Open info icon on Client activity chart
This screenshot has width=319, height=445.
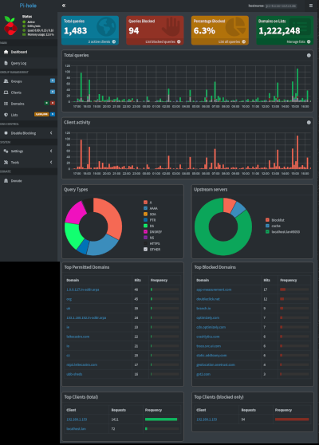coord(309,122)
